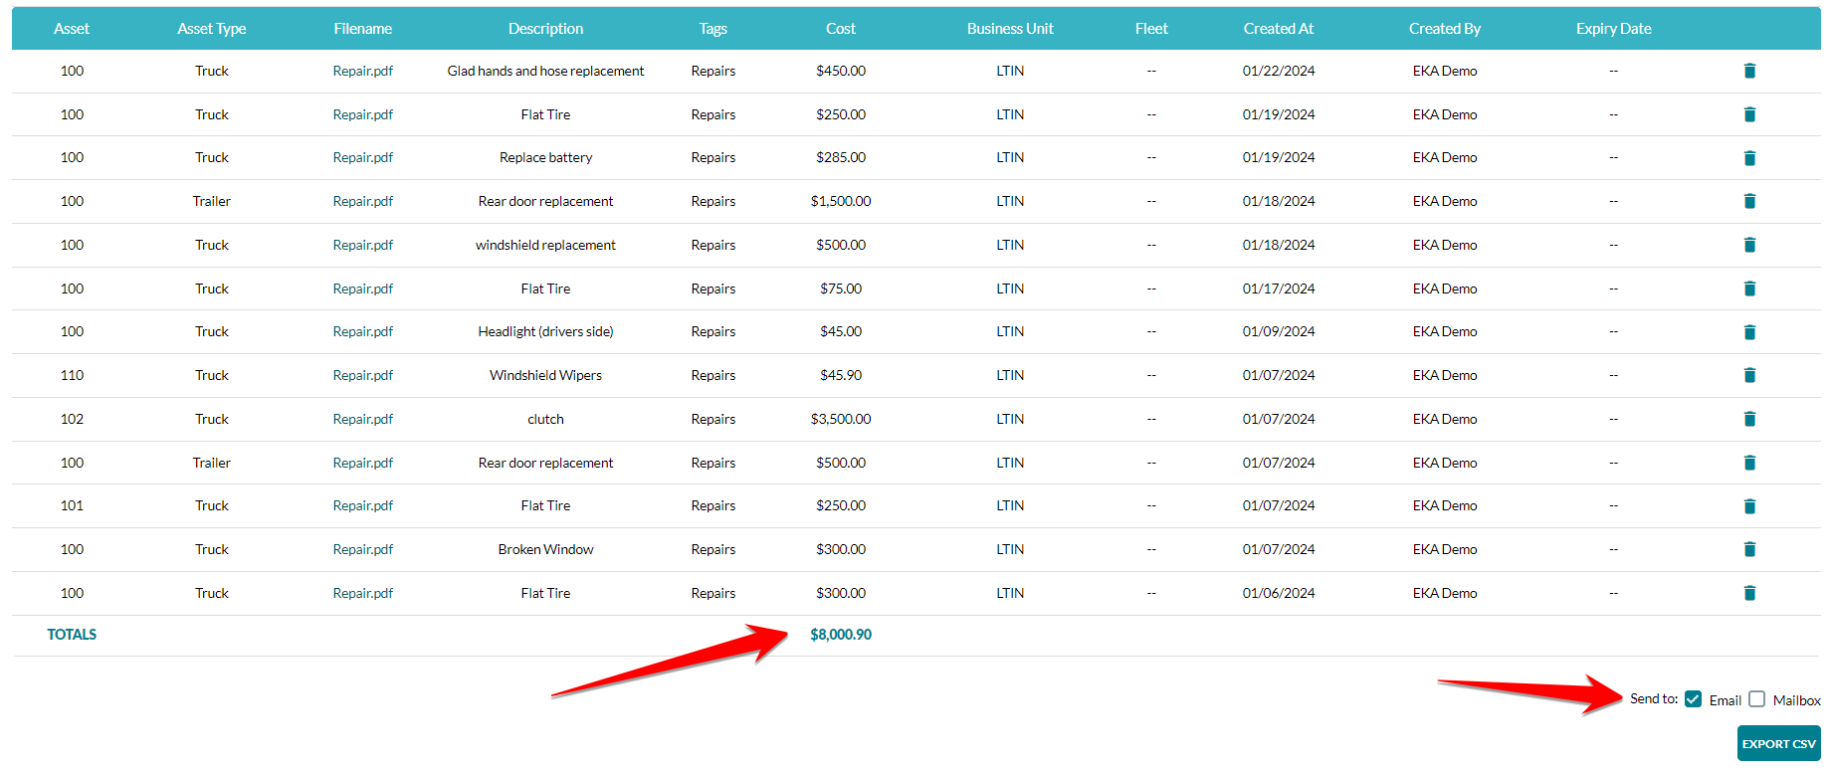Image resolution: width=1830 pixels, height=770 pixels.
Task: Delete the $300.00 Flat Tire row dated 01/06/2024
Action: [1749, 593]
